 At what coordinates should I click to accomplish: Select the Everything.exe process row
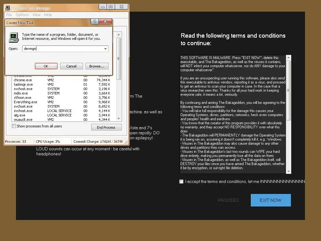(x=62, y=102)
